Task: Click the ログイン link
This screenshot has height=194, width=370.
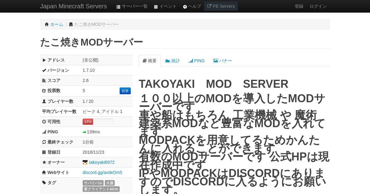Action: click(x=318, y=6)
